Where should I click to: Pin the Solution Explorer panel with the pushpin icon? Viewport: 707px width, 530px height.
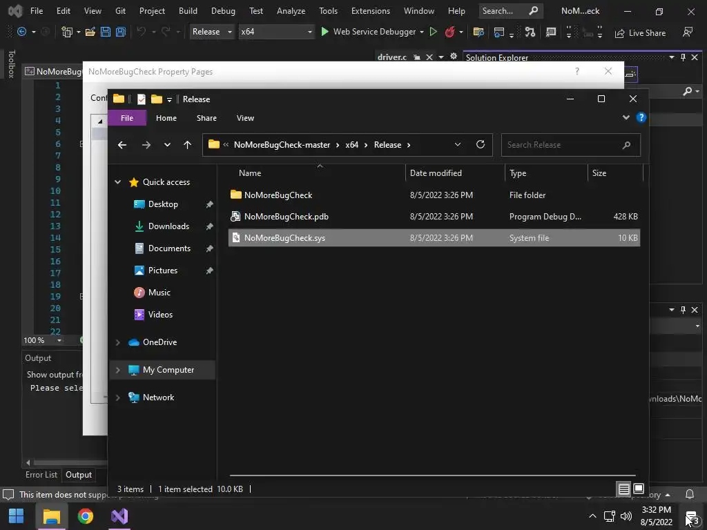click(683, 57)
